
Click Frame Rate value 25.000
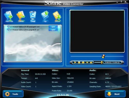(69, 91)
